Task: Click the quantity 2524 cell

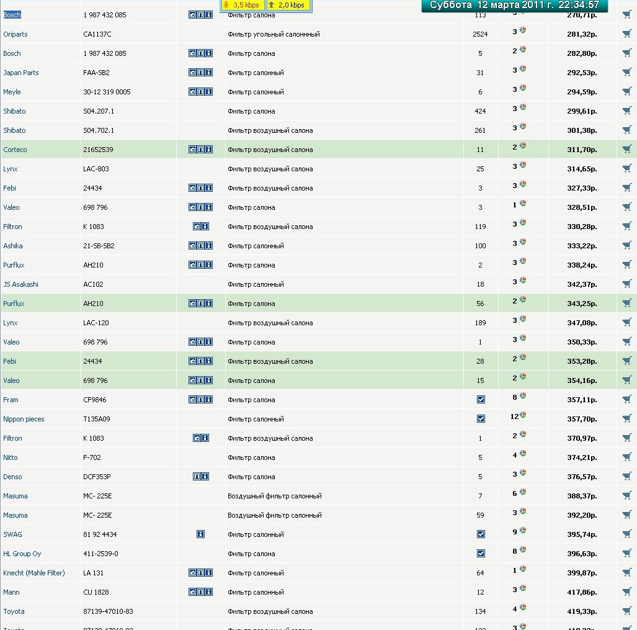Action: pos(480,34)
